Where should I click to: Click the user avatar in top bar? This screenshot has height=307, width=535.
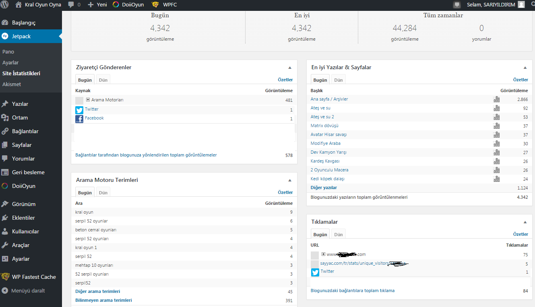click(x=521, y=5)
